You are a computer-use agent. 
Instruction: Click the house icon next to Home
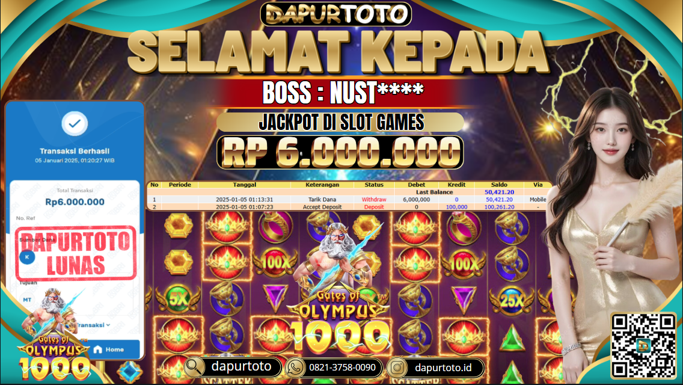pyautogui.click(x=97, y=350)
